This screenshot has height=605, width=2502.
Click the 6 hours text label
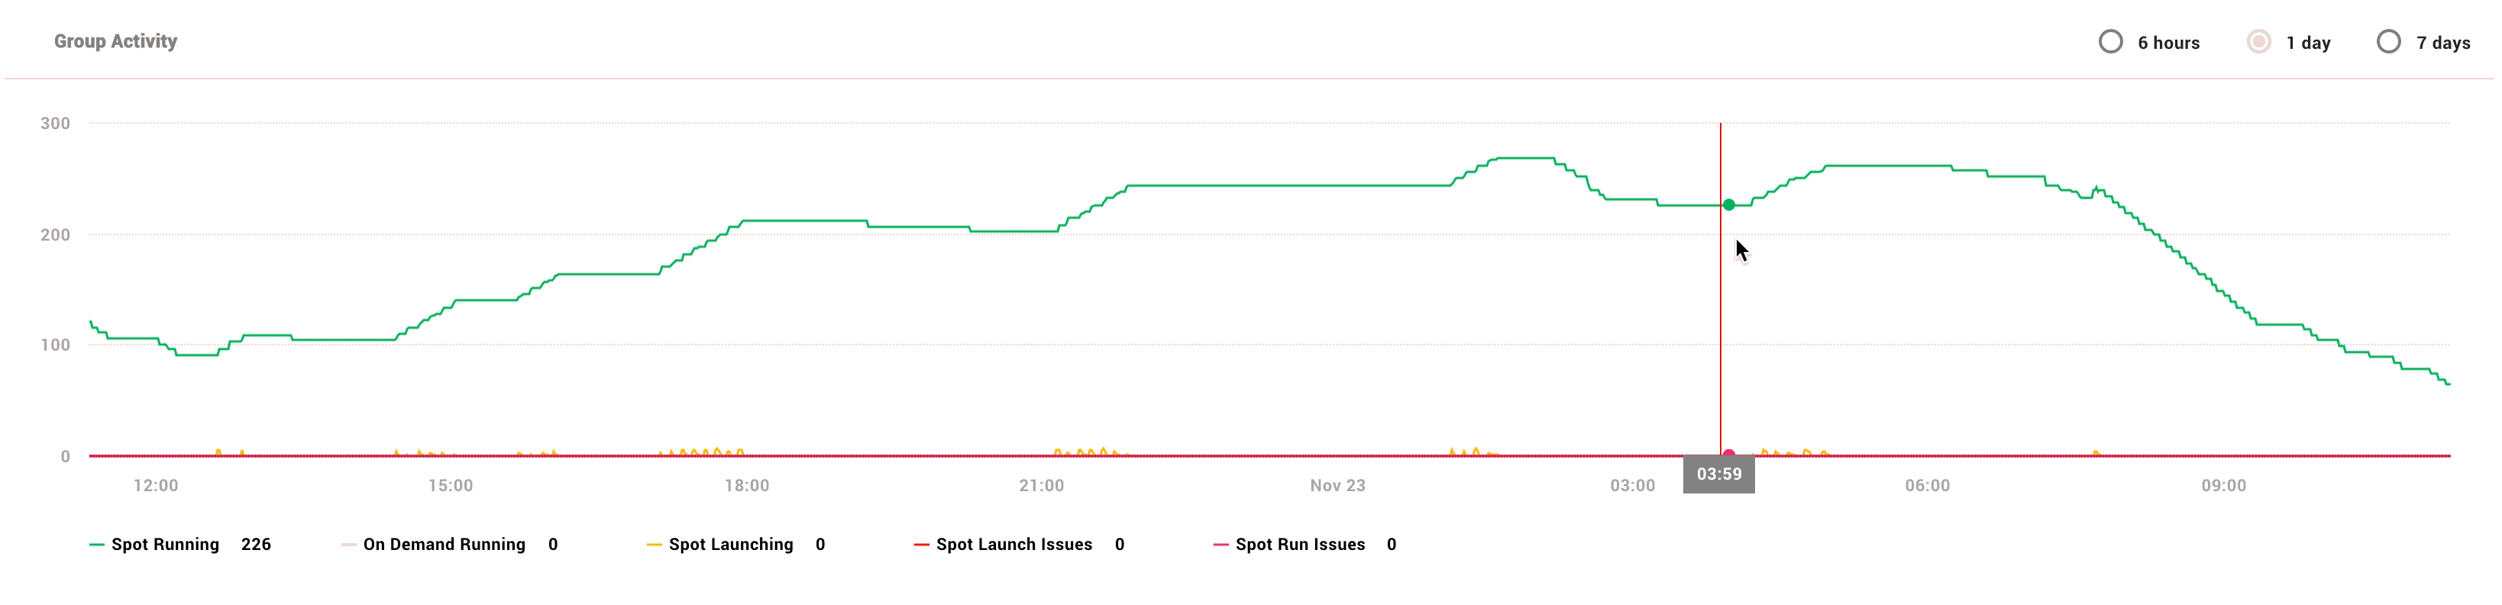(x=2168, y=43)
